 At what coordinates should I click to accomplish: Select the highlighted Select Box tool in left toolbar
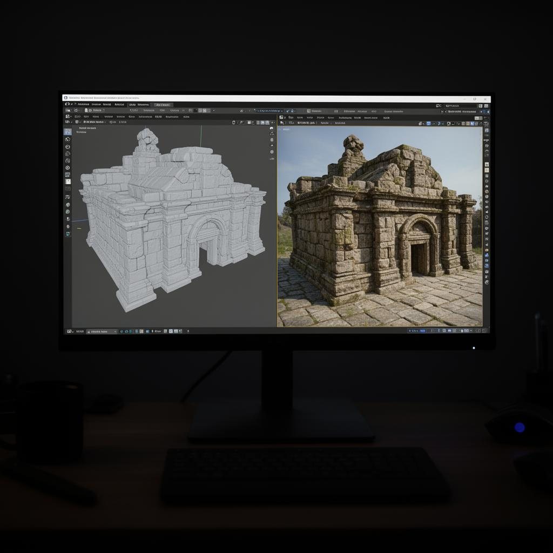tap(68, 132)
